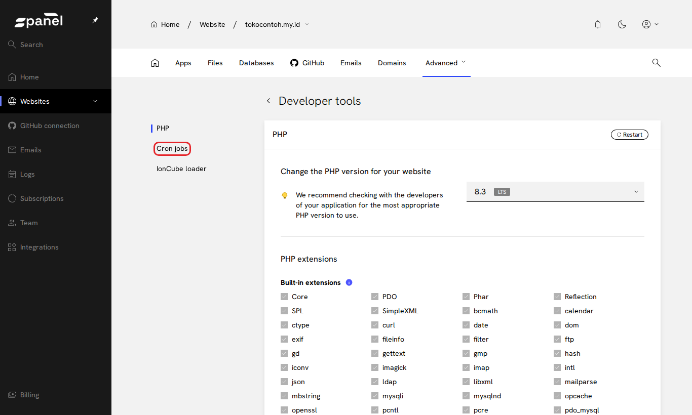The width and height of the screenshot is (692, 415).
Task: Toggle the SimpleXML extension checkbox
Action: [x=375, y=311]
